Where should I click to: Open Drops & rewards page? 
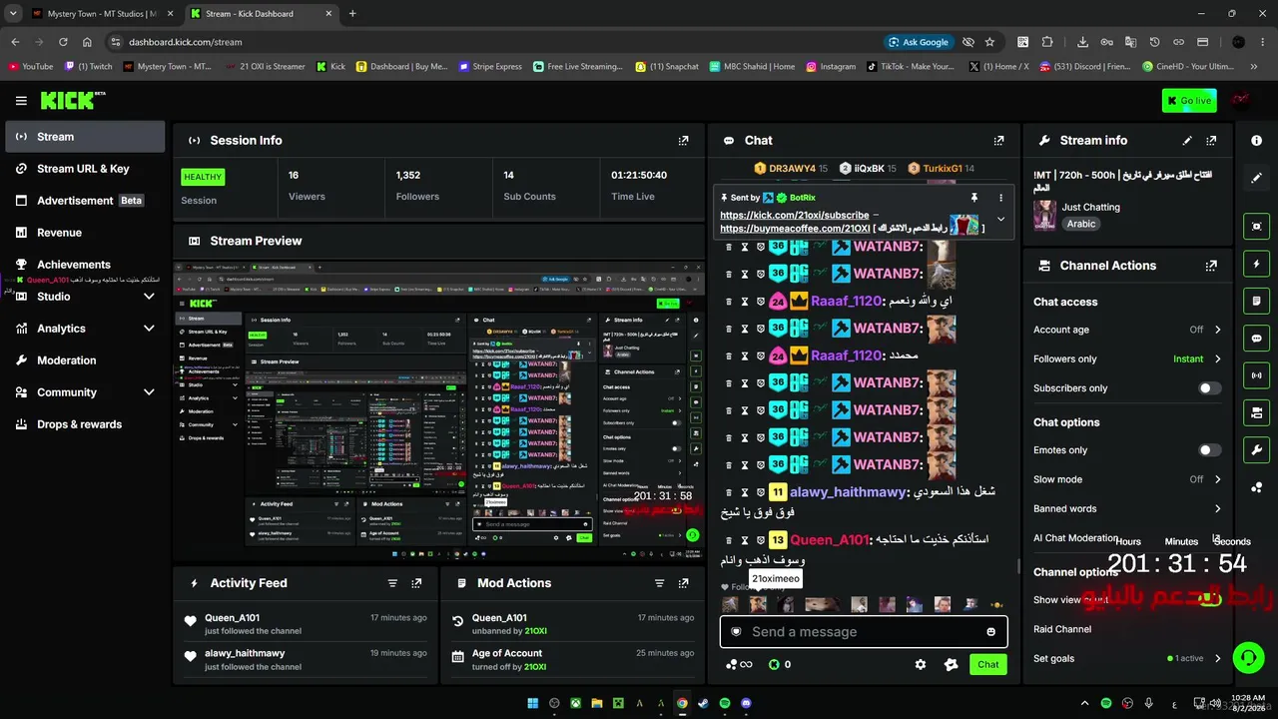pos(85,424)
